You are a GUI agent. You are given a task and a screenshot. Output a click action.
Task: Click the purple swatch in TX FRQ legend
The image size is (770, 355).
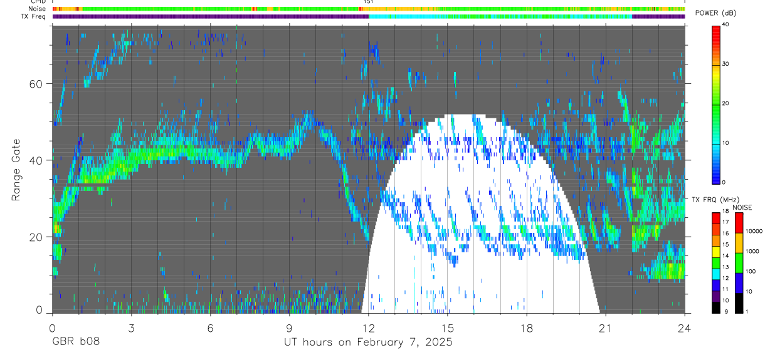pos(715,297)
